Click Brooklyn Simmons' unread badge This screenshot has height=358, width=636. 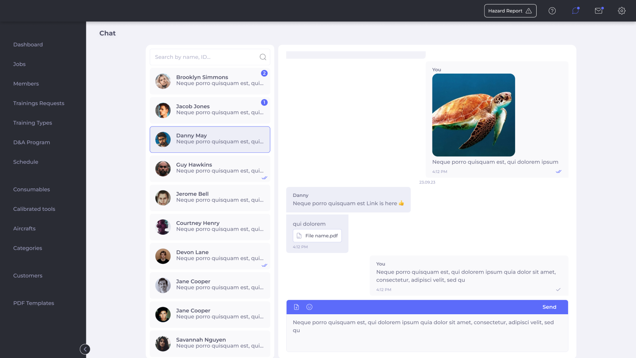click(x=264, y=73)
